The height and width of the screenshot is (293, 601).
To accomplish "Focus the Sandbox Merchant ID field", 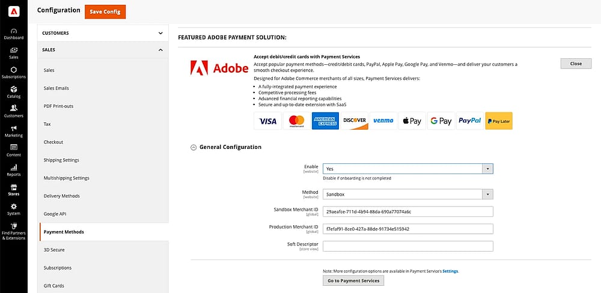I will (408, 211).
